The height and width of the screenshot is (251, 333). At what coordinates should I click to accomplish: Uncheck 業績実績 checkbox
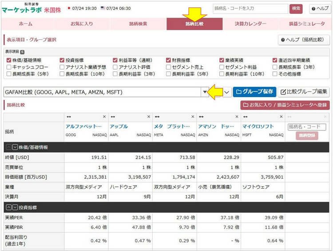point(222,60)
